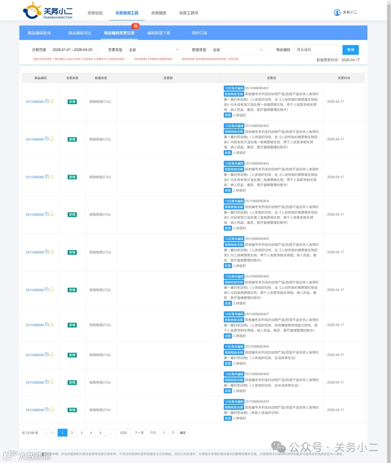Viewport: 391px width, 463px height.
Task: Go to page 4
Action: click(91, 433)
